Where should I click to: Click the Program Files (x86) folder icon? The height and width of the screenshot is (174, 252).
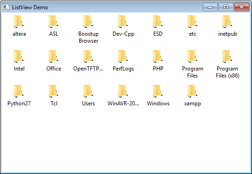click(x=227, y=56)
